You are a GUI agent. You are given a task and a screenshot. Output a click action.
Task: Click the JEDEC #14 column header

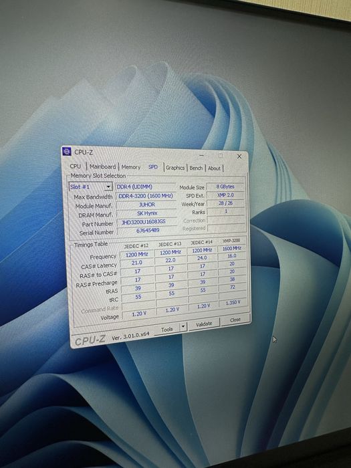click(201, 242)
